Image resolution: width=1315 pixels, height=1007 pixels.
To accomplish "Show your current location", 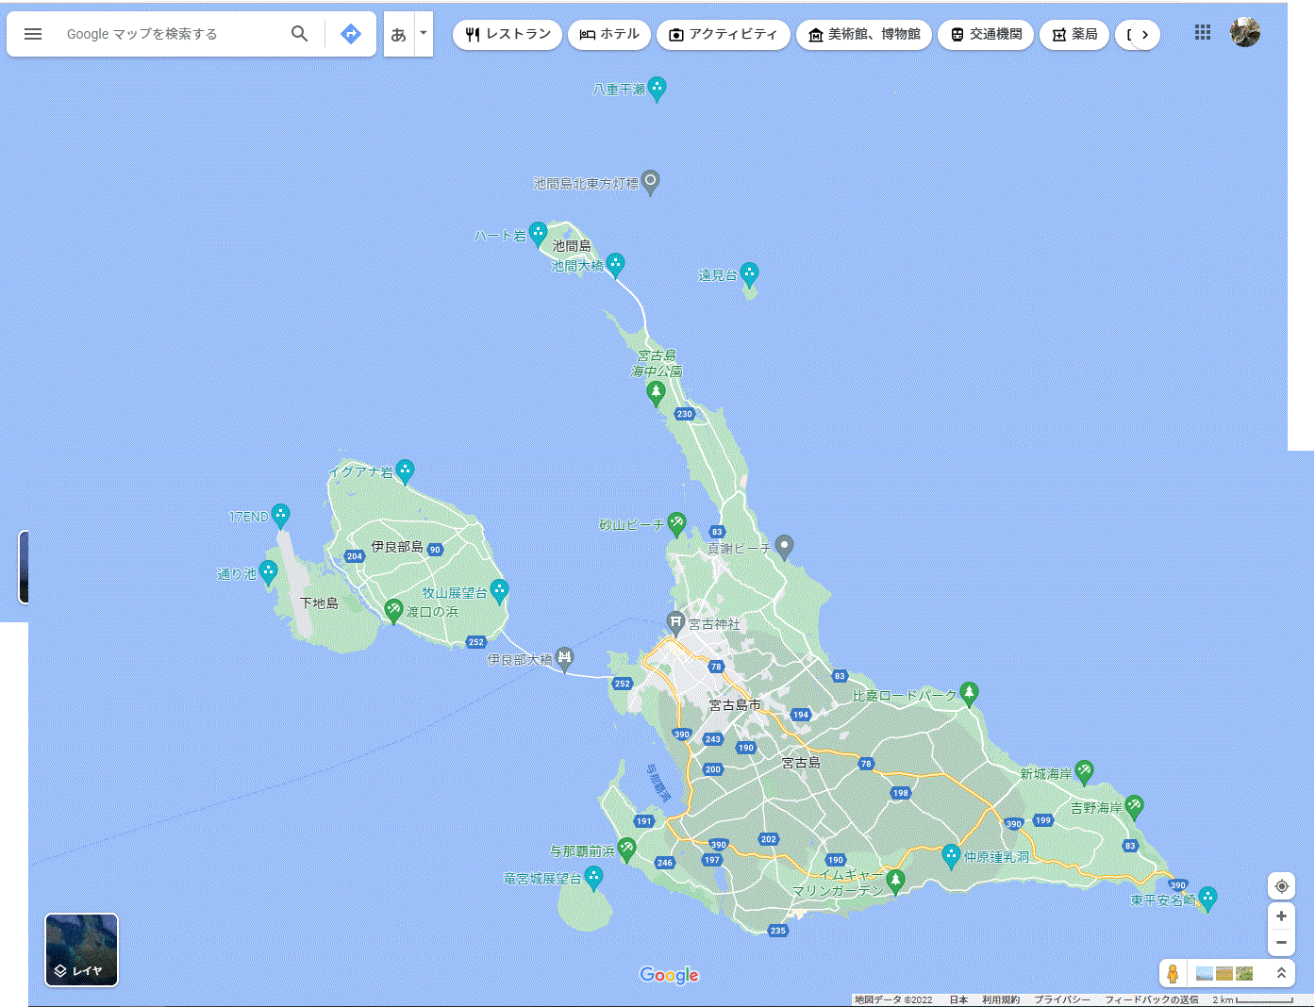I will pyautogui.click(x=1281, y=886).
